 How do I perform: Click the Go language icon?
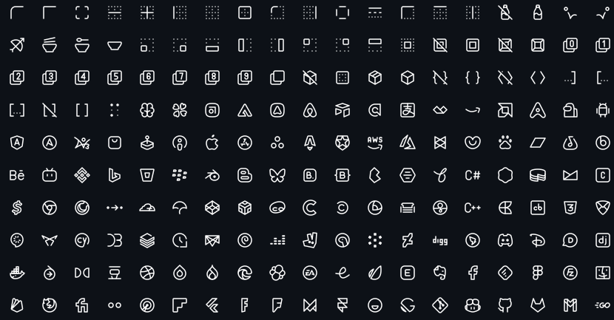pyautogui.click(x=603, y=305)
